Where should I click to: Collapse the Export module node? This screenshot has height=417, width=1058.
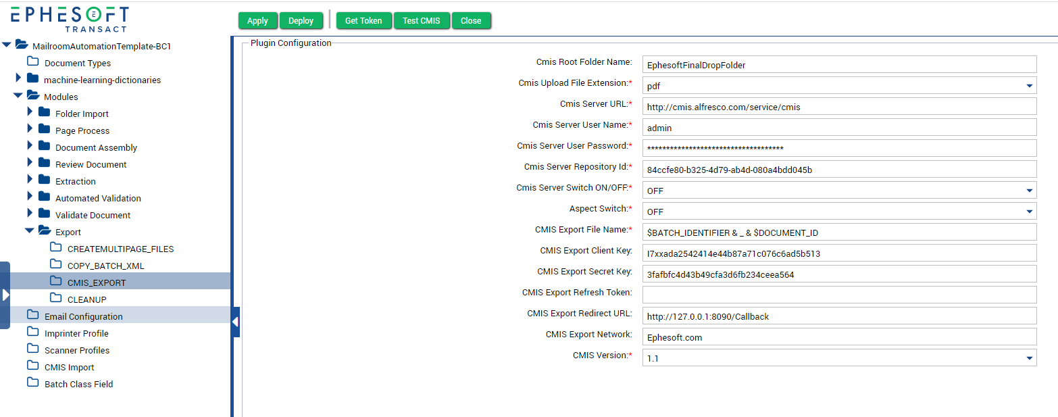pyautogui.click(x=30, y=231)
